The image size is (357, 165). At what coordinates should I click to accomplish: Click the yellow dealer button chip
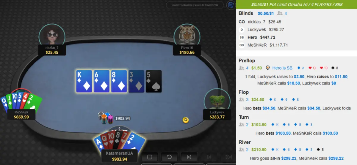186,120
